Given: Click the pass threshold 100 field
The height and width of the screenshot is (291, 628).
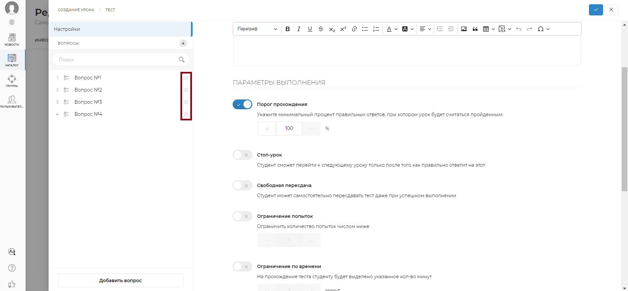Looking at the screenshot, I should tap(289, 129).
